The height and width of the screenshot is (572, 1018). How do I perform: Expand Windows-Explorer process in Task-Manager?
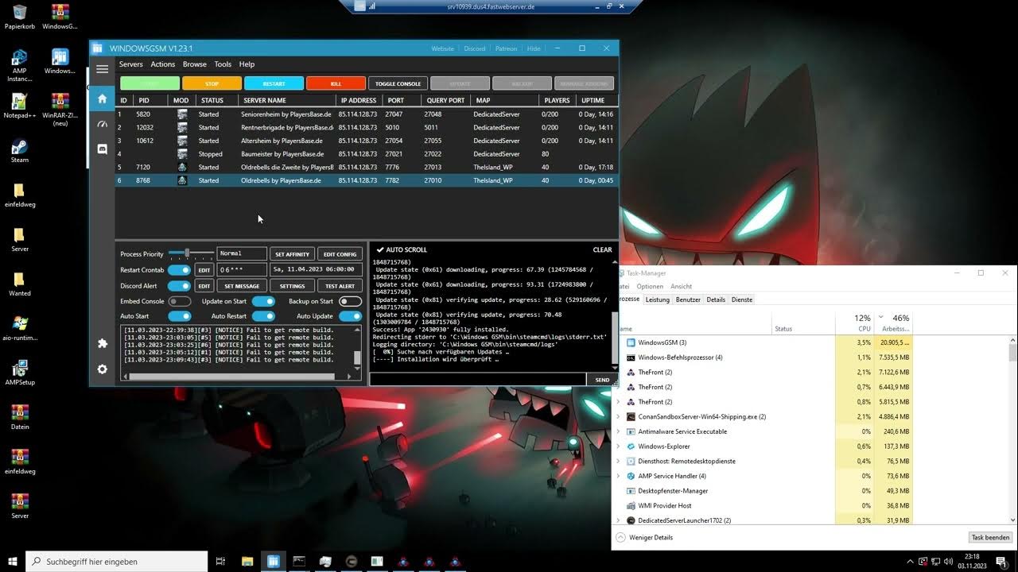(619, 446)
